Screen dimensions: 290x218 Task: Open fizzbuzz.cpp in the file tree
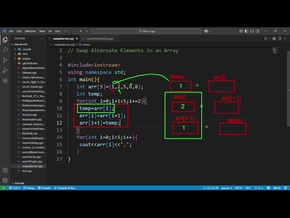pos(29,115)
